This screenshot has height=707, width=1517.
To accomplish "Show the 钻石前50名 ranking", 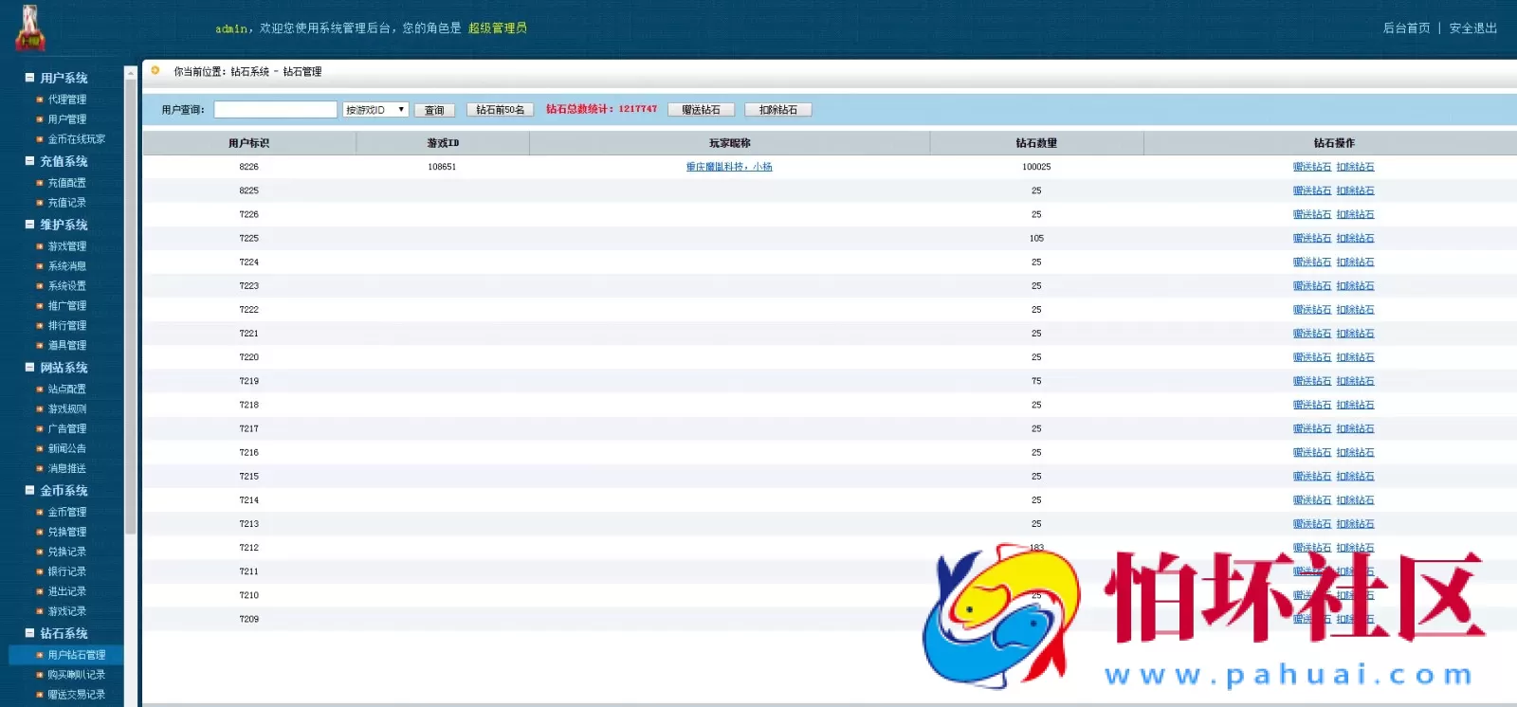I will [x=500, y=110].
